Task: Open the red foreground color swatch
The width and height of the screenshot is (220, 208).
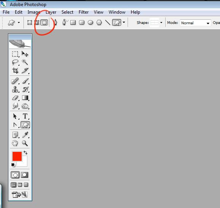Action: click(x=17, y=156)
